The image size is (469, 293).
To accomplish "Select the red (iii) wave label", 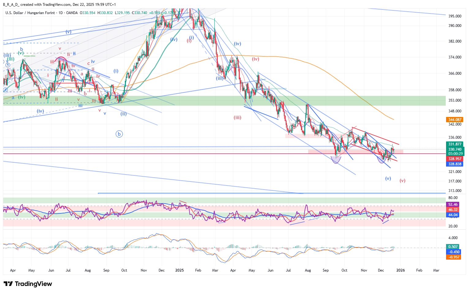I will pyautogui.click(x=237, y=117).
